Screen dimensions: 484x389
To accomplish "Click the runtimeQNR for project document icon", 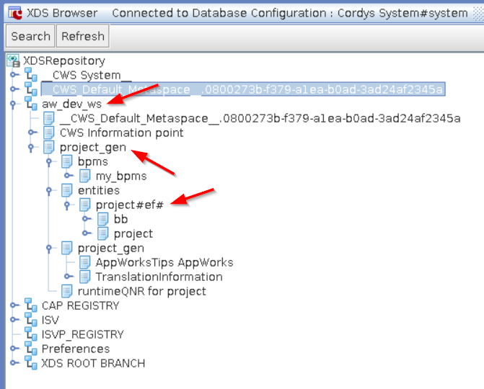I will [67, 291].
